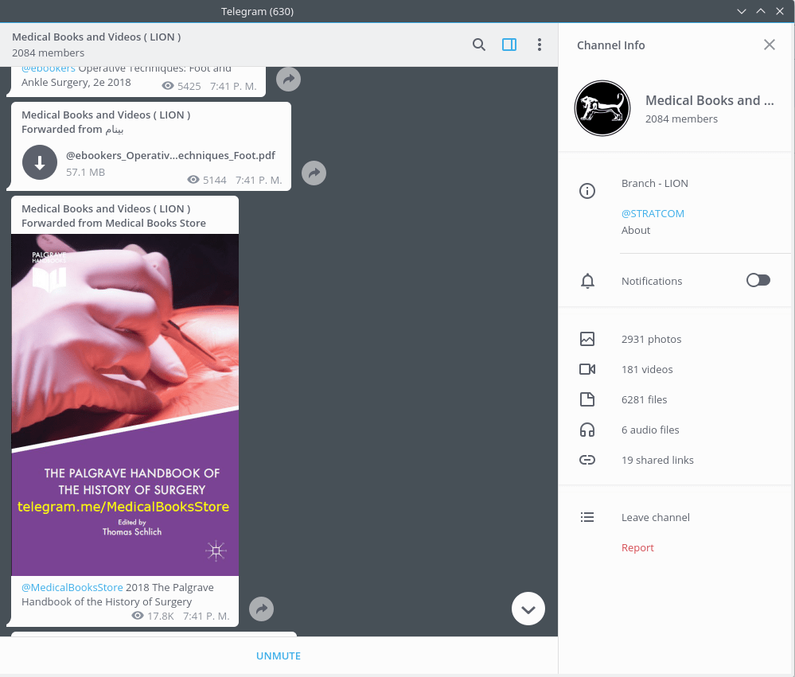Toggle the channel info side panel icon

(509, 45)
